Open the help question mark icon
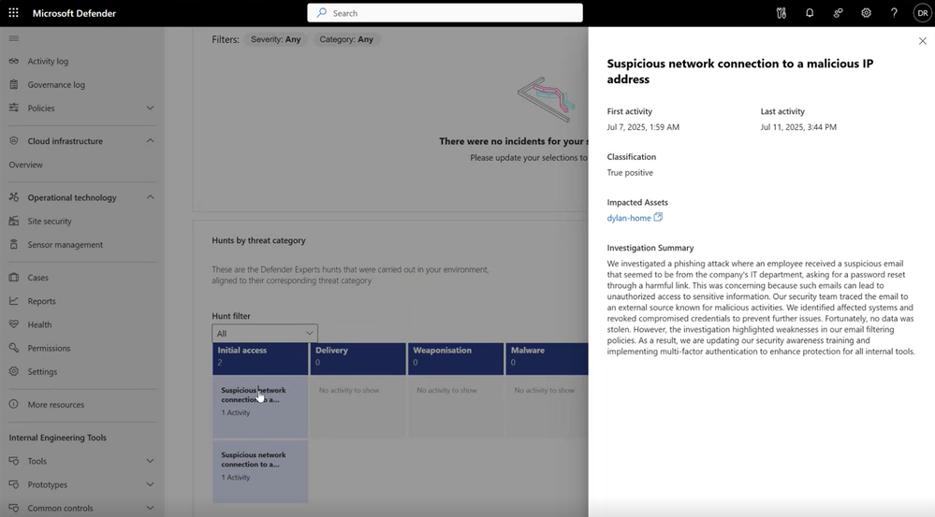Image resolution: width=935 pixels, height=517 pixels. [x=894, y=12]
